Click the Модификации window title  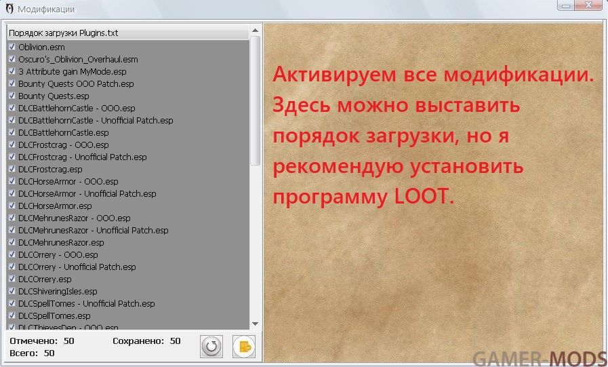pos(46,9)
